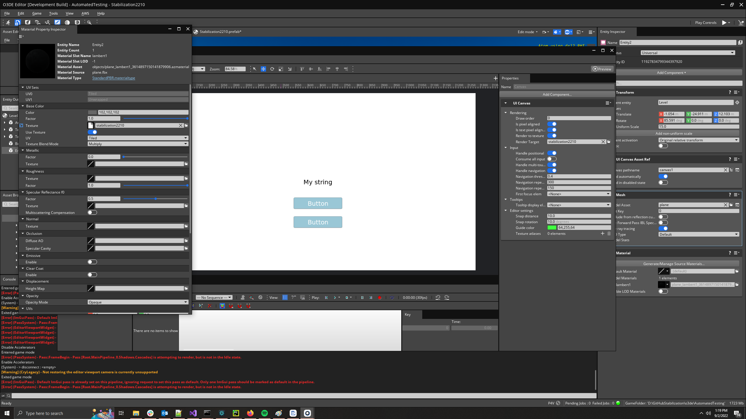Screen dimensions: 746x419
Task: Open Firefox from the Windows taskbar
Action: coord(250,413)
